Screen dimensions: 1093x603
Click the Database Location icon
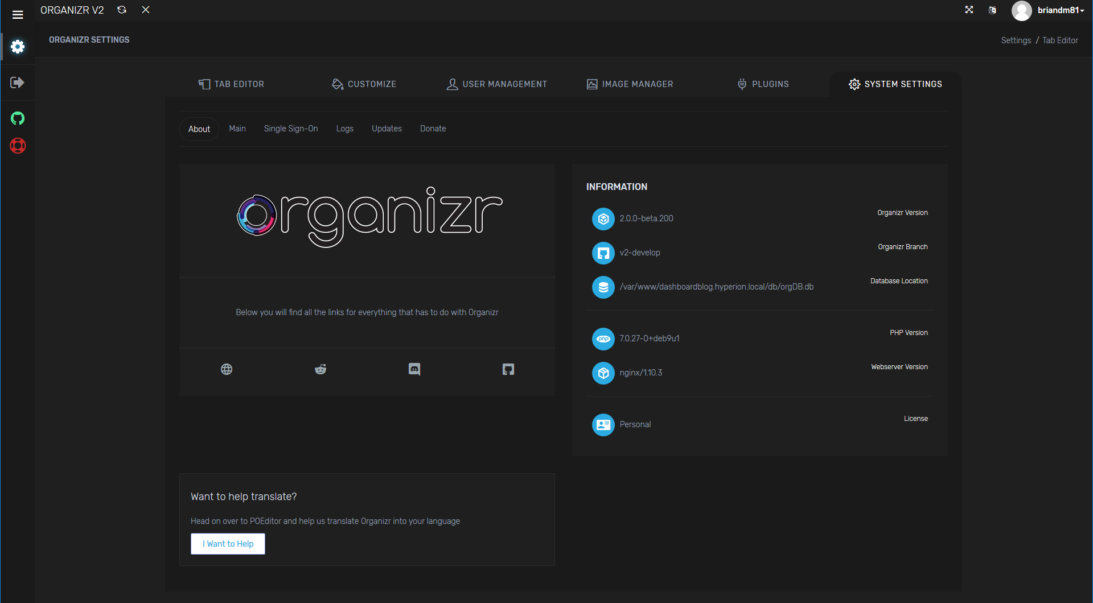[x=603, y=287]
